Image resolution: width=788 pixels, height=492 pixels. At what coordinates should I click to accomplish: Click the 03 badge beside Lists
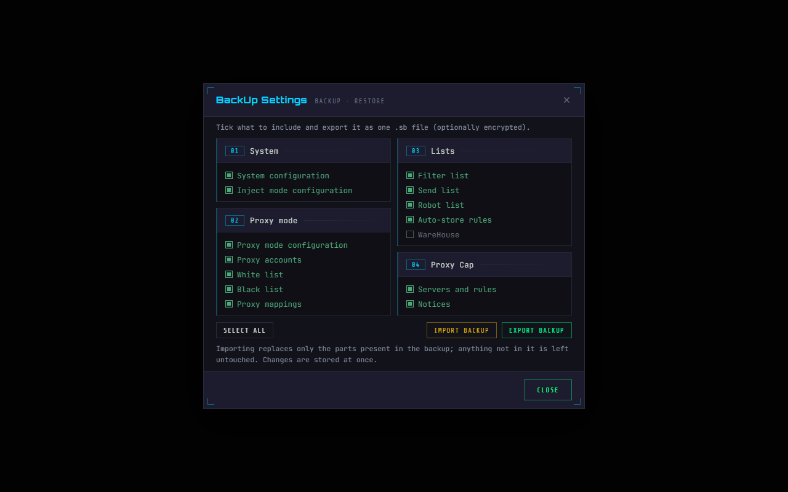(416, 151)
